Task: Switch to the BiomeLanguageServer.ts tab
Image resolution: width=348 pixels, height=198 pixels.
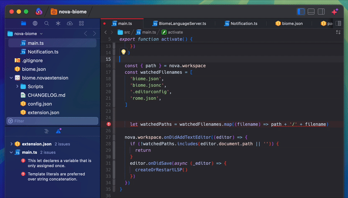Action: (x=179, y=23)
